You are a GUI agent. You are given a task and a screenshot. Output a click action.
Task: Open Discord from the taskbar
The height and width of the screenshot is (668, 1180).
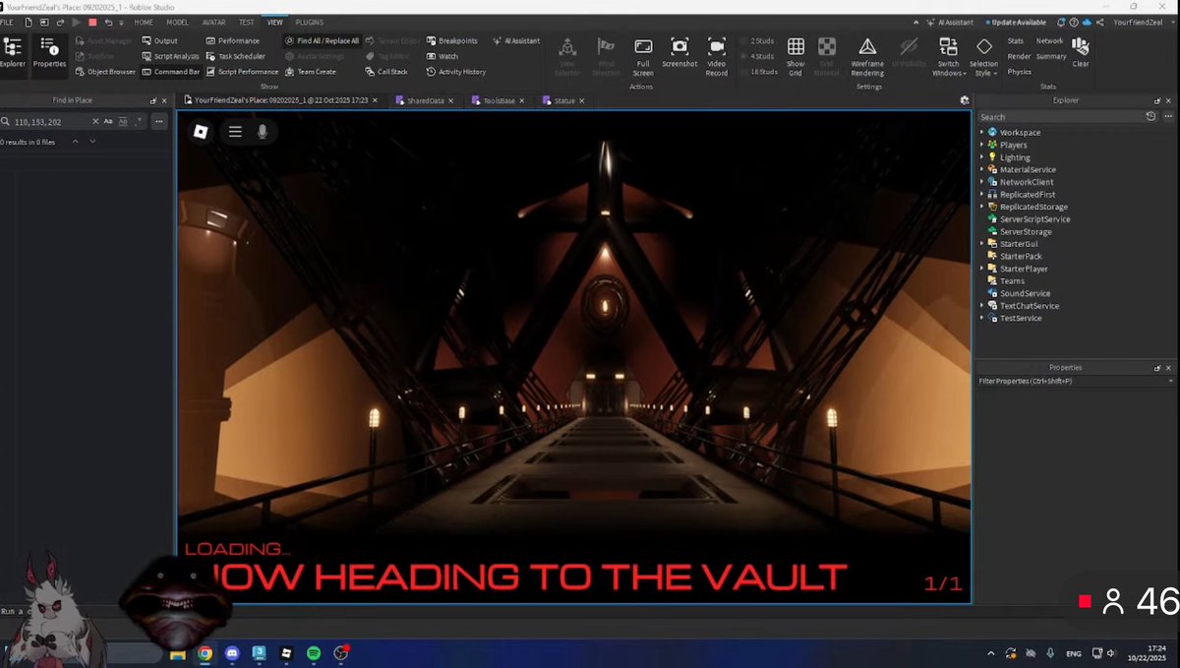(232, 652)
